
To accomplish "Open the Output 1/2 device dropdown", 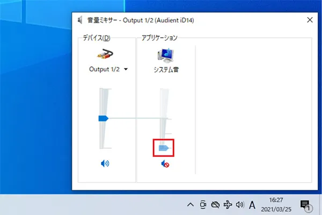I will tap(126, 69).
